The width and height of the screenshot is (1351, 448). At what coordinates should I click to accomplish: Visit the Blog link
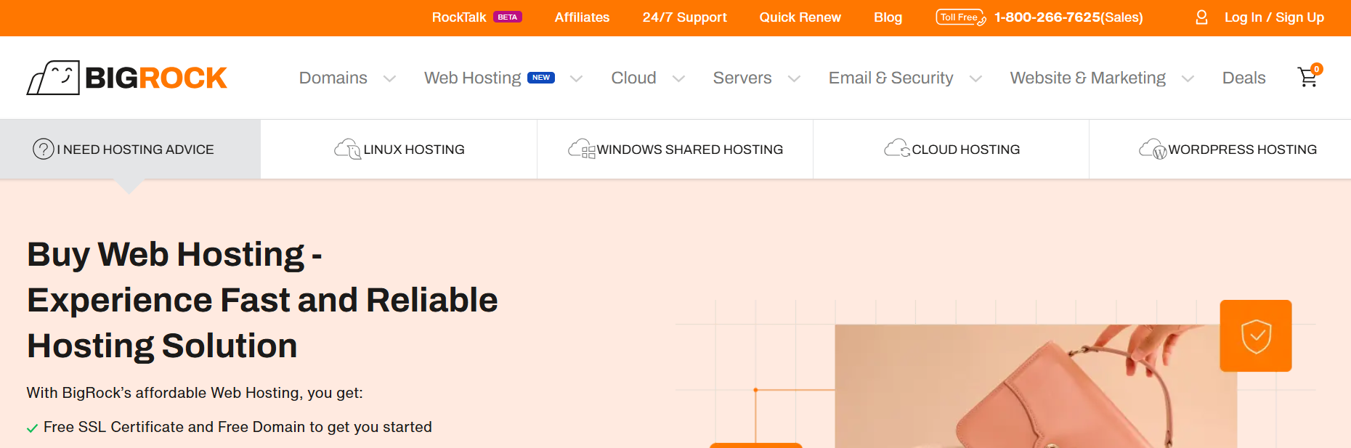[x=888, y=17]
